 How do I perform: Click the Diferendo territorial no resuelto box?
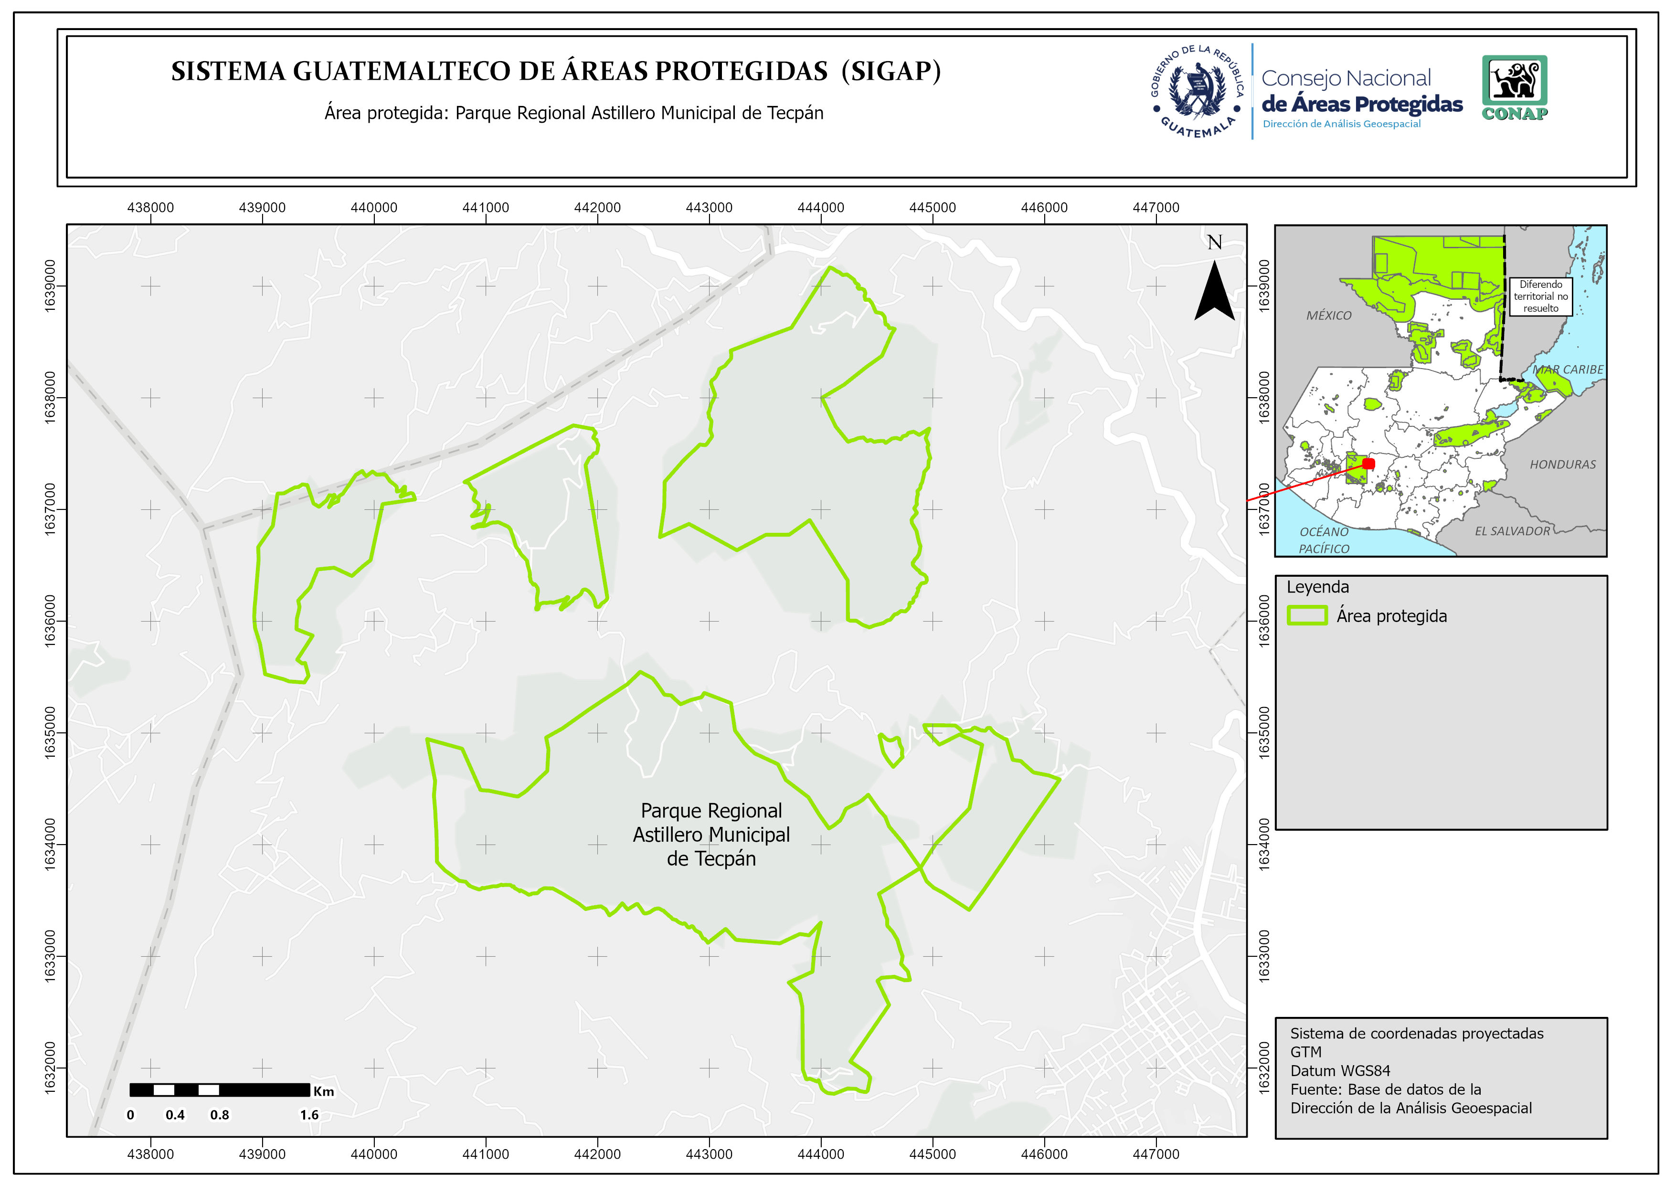(x=1541, y=296)
